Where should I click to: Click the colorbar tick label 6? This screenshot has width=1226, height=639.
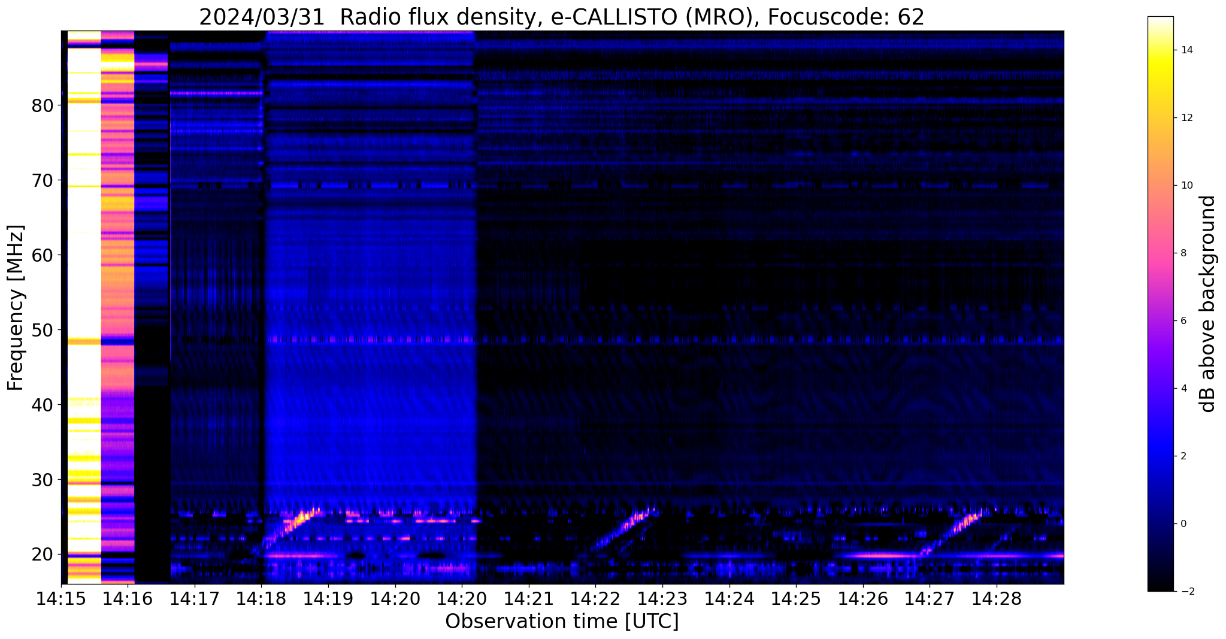point(1183,321)
